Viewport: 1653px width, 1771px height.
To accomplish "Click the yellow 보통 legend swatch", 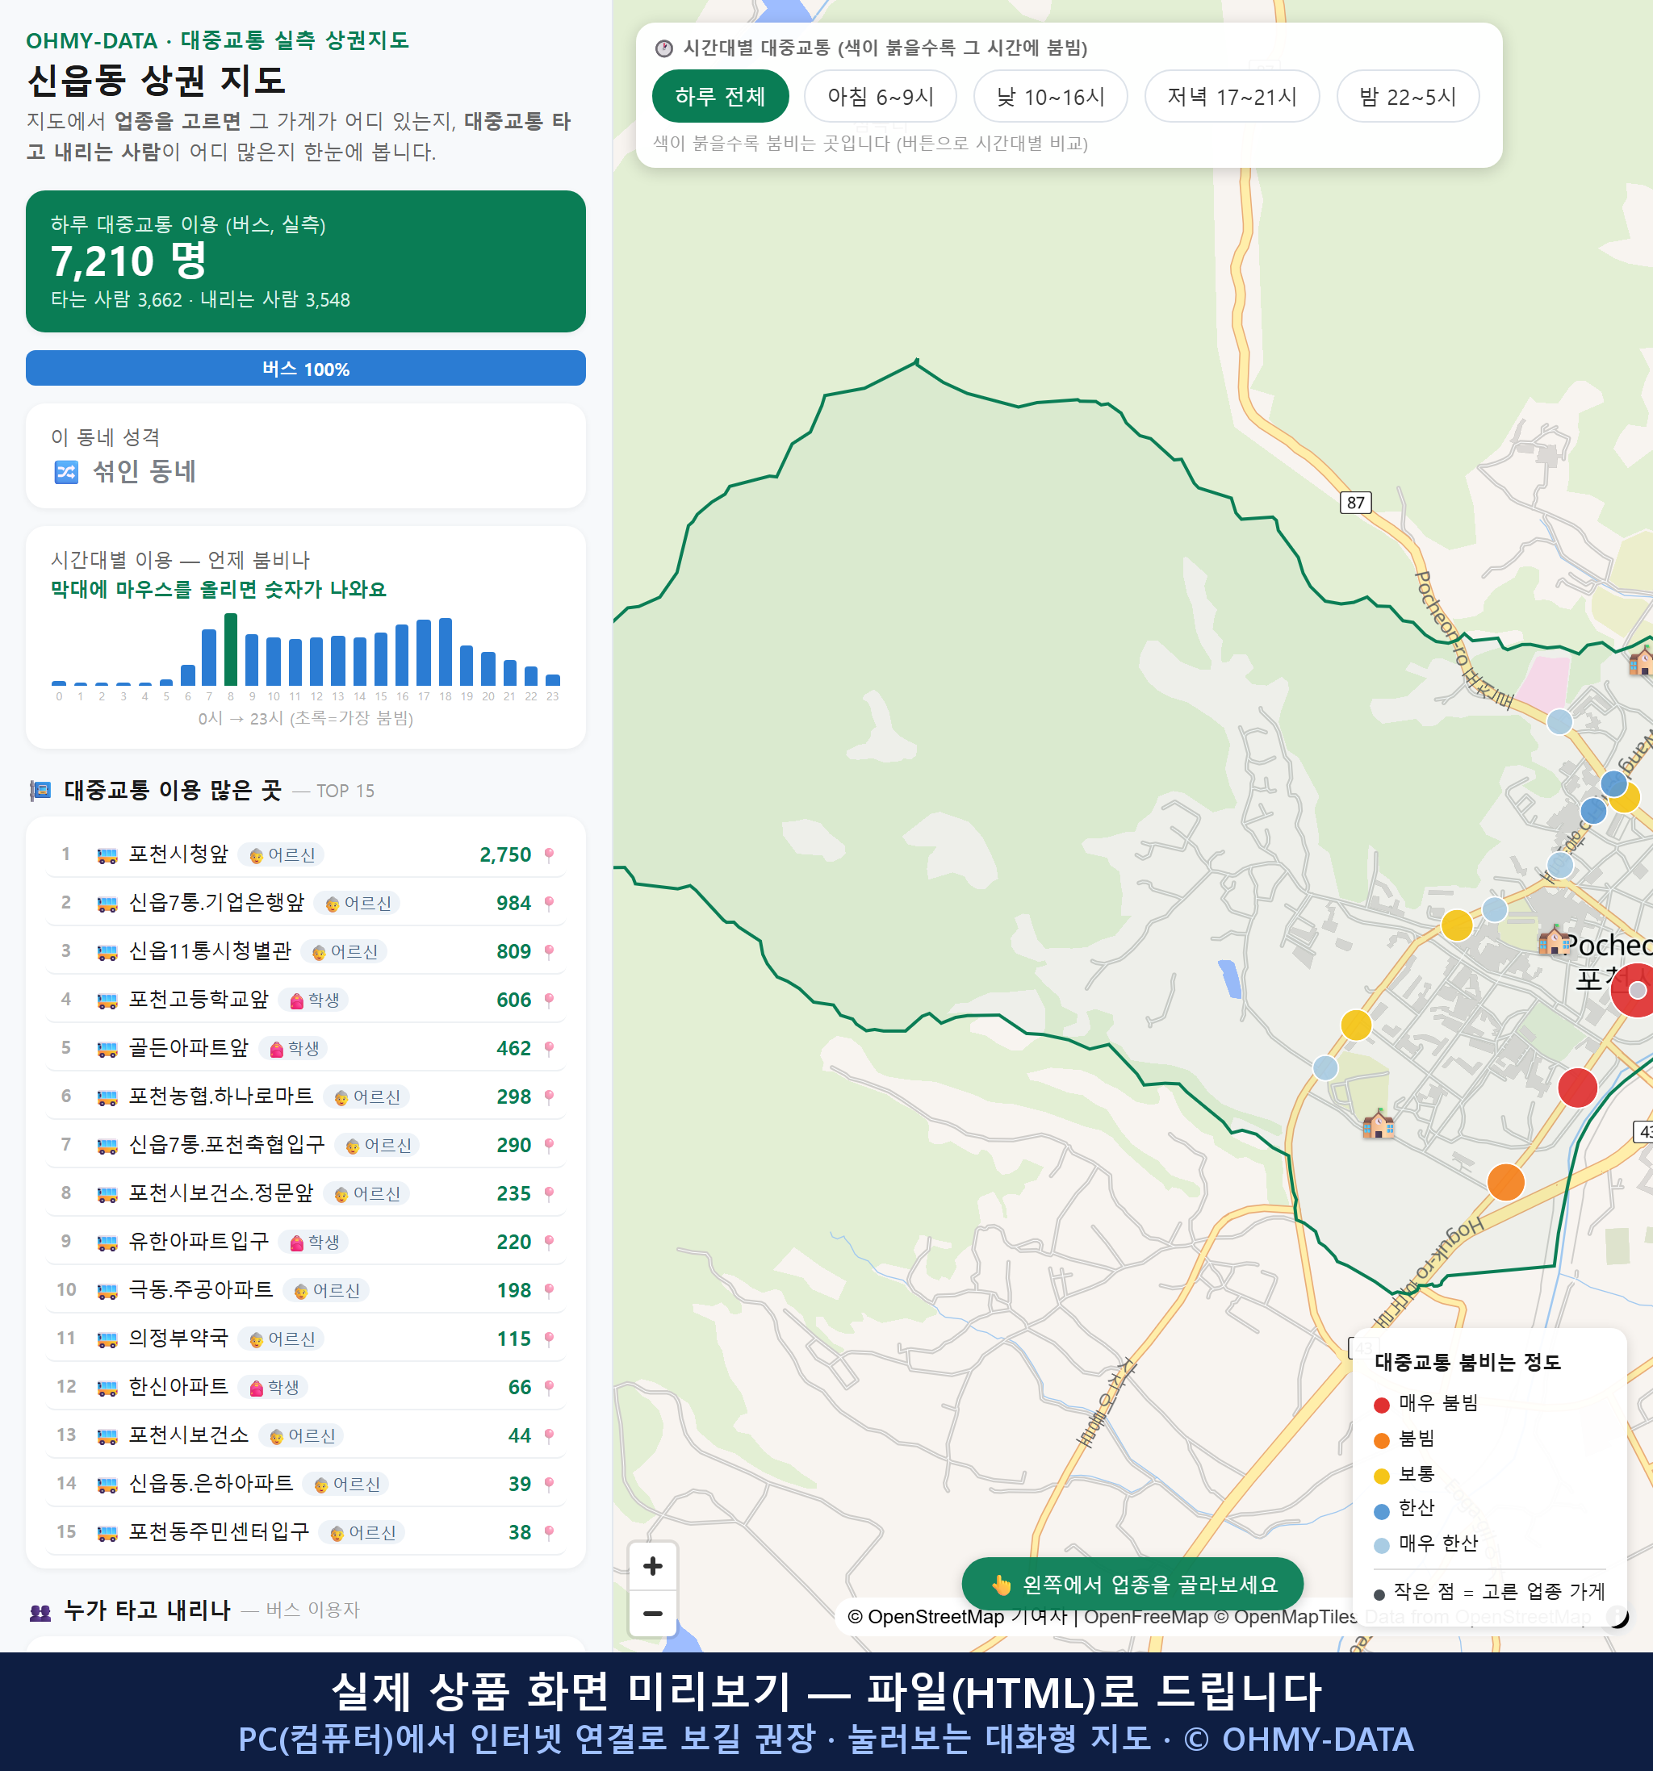I will pos(1381,1477).
